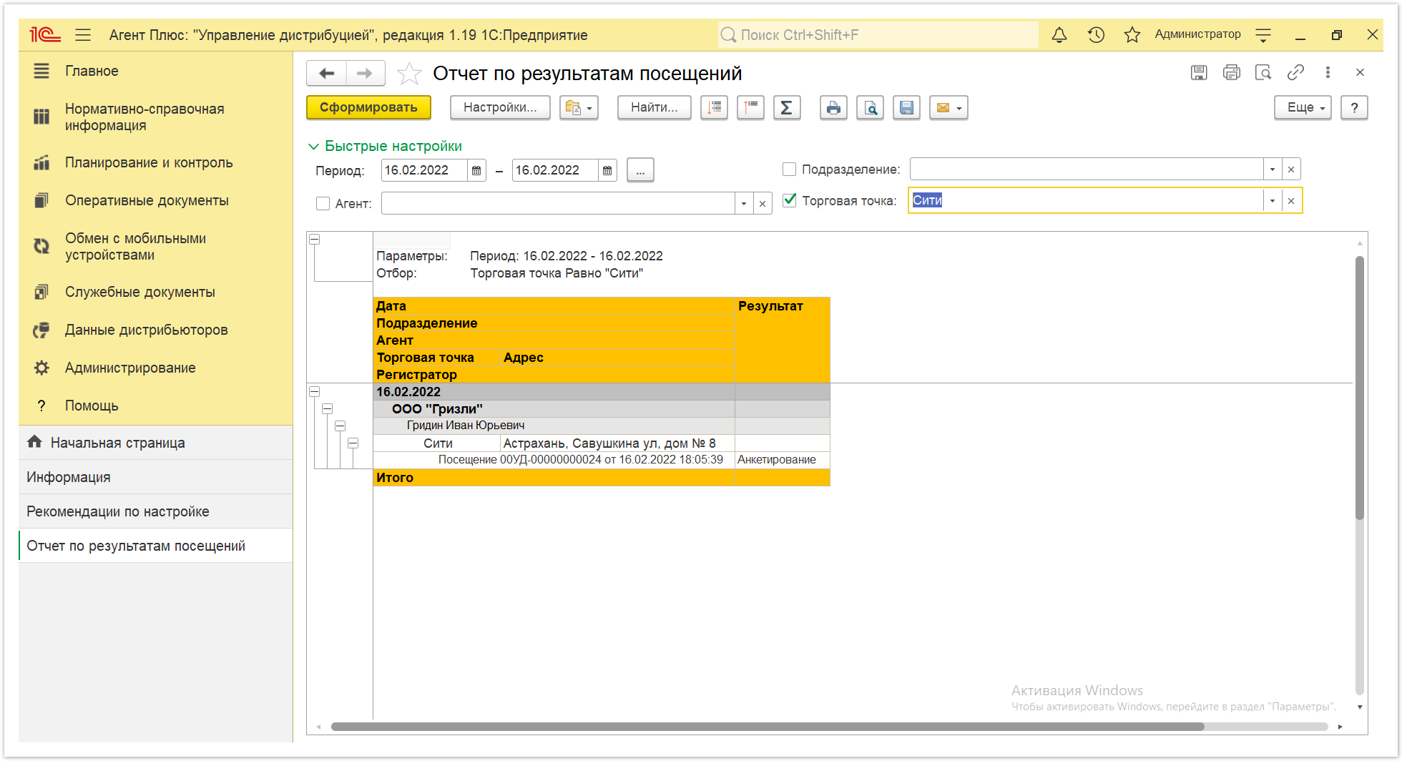
Task: Click the Сформировать button
Action: click(368, 108)
